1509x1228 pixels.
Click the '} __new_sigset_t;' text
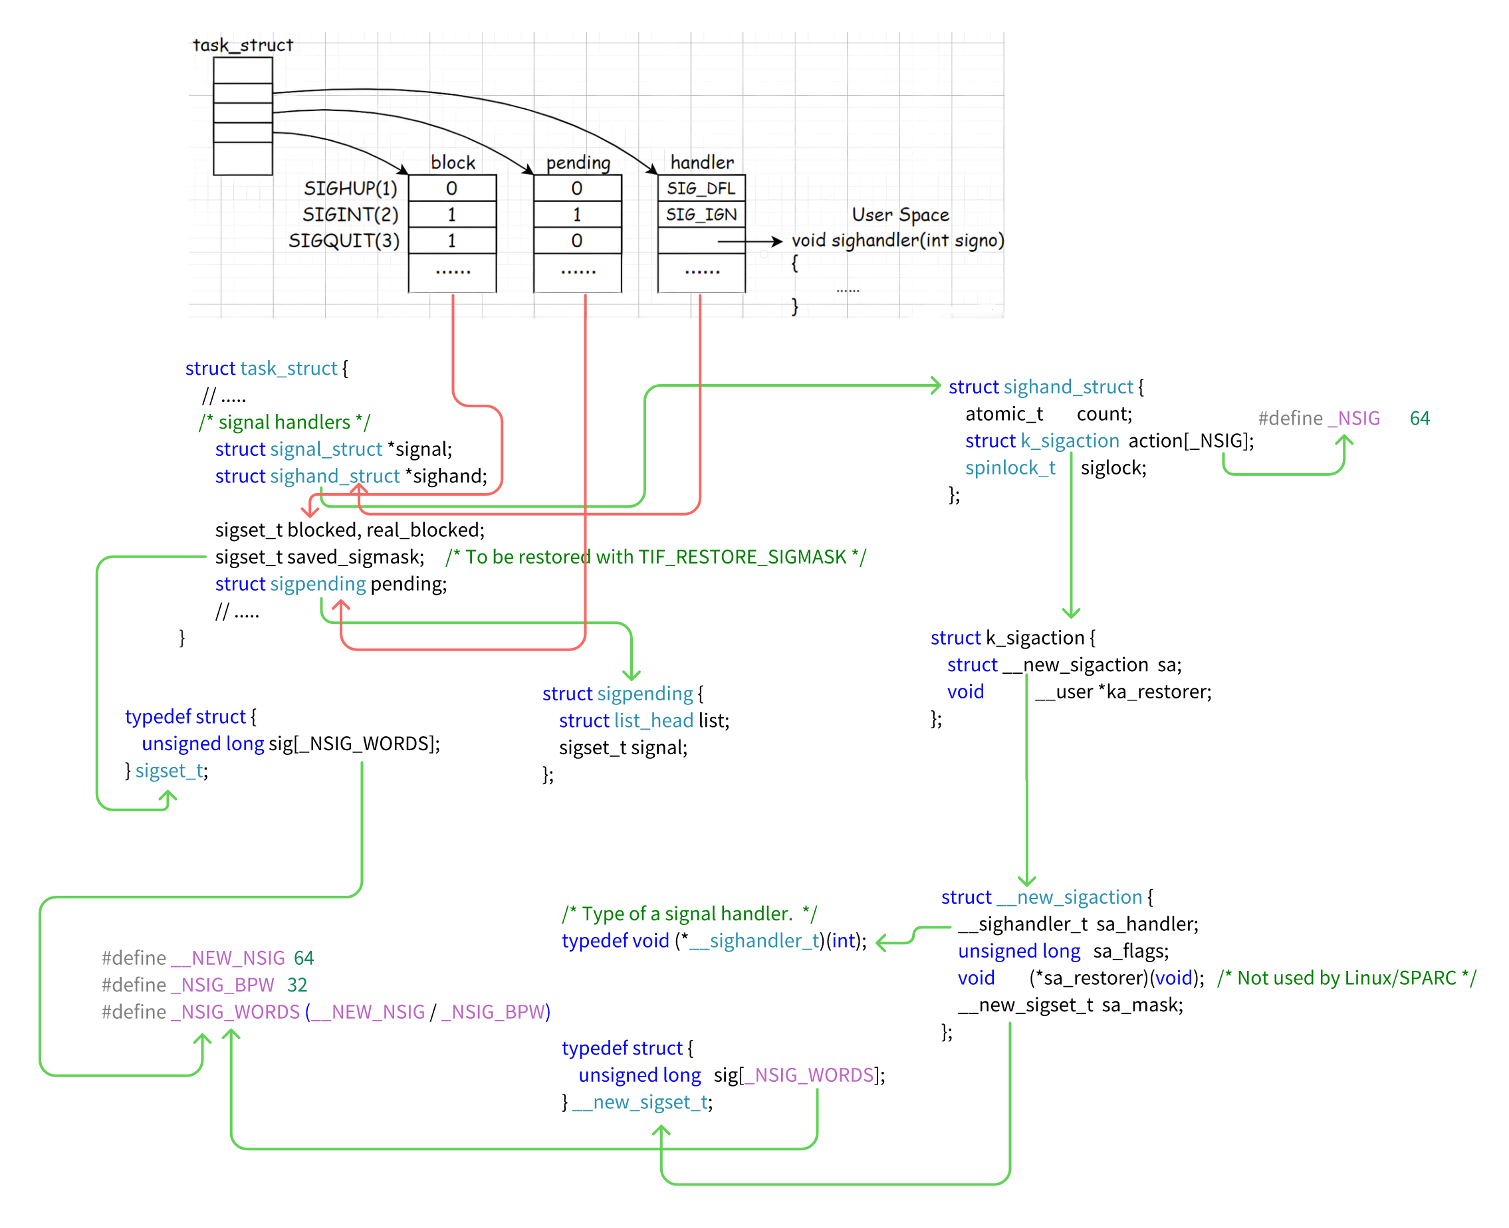636,1101
